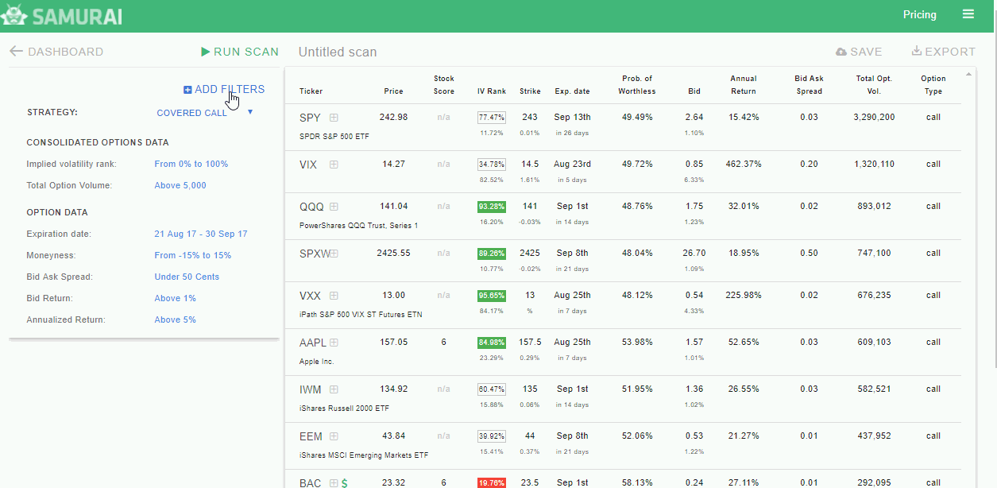
Task: Open the Expiration date range filter
Action: point(201,234)
